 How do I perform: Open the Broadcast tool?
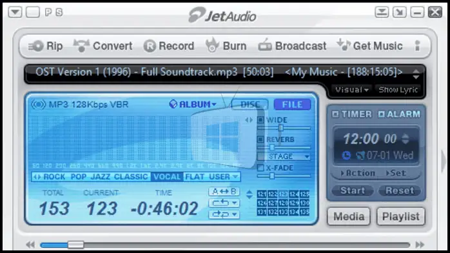point(292,46)
